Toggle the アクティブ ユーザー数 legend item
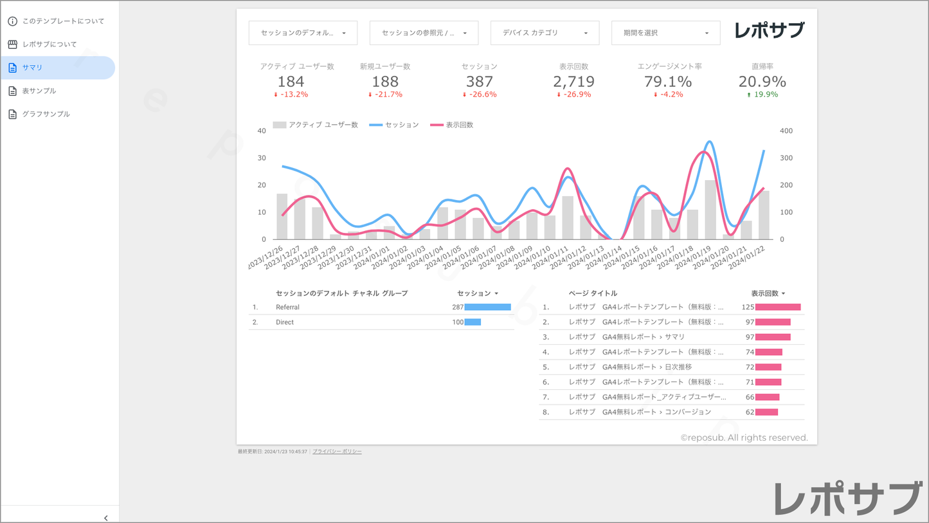The width and height of the screenshot is (929, 523). (x=316, y=125)
